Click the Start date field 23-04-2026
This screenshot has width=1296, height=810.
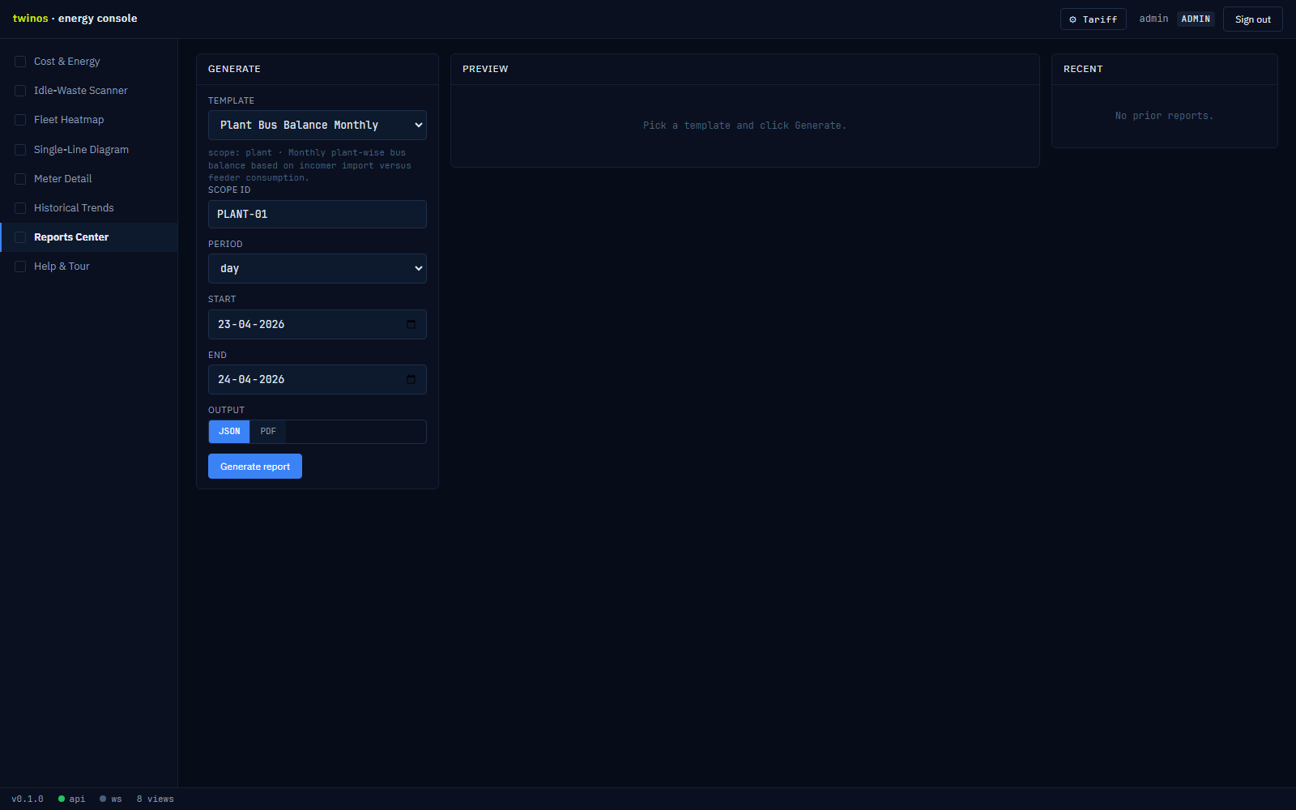[318, 324]
